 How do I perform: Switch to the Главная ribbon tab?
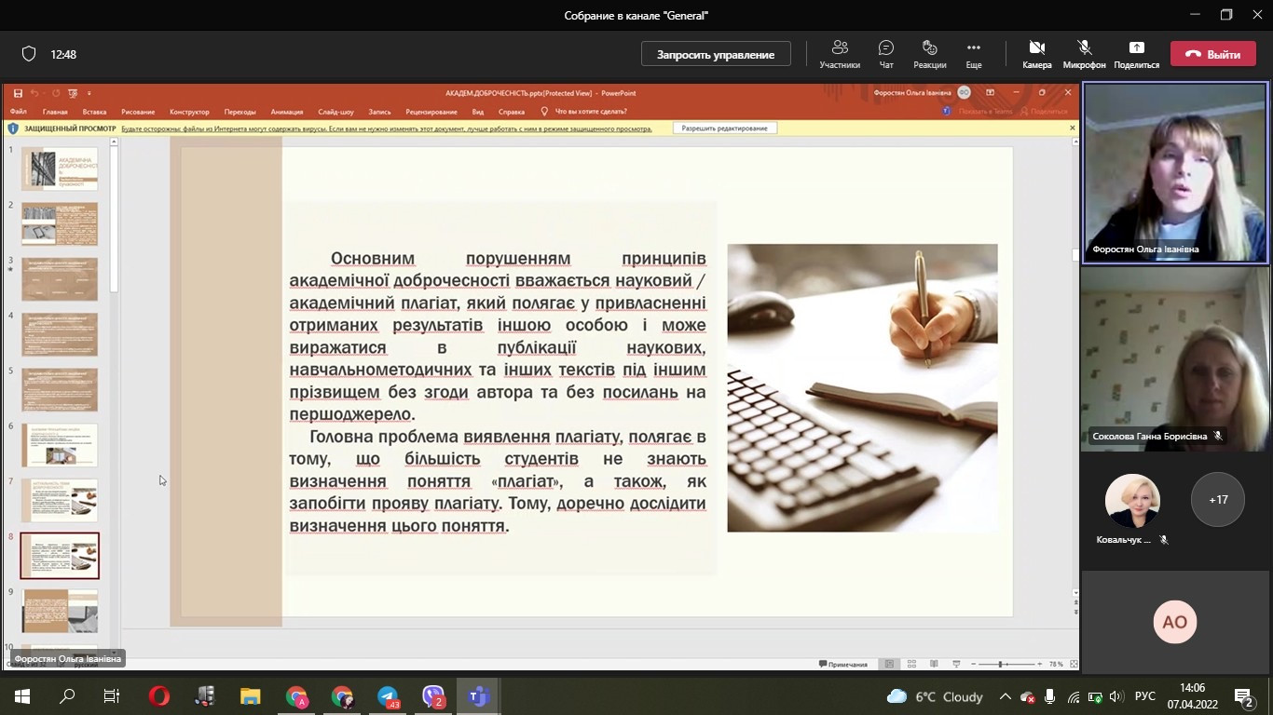55,112
